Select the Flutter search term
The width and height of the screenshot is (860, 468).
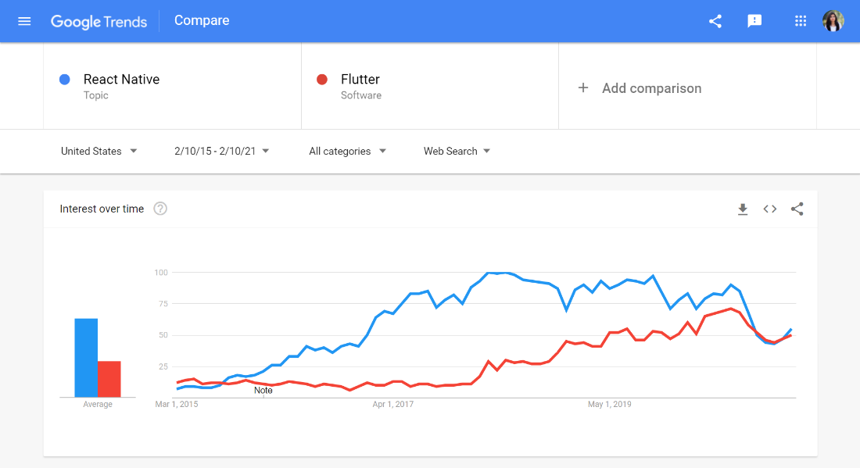coord(360,80)
